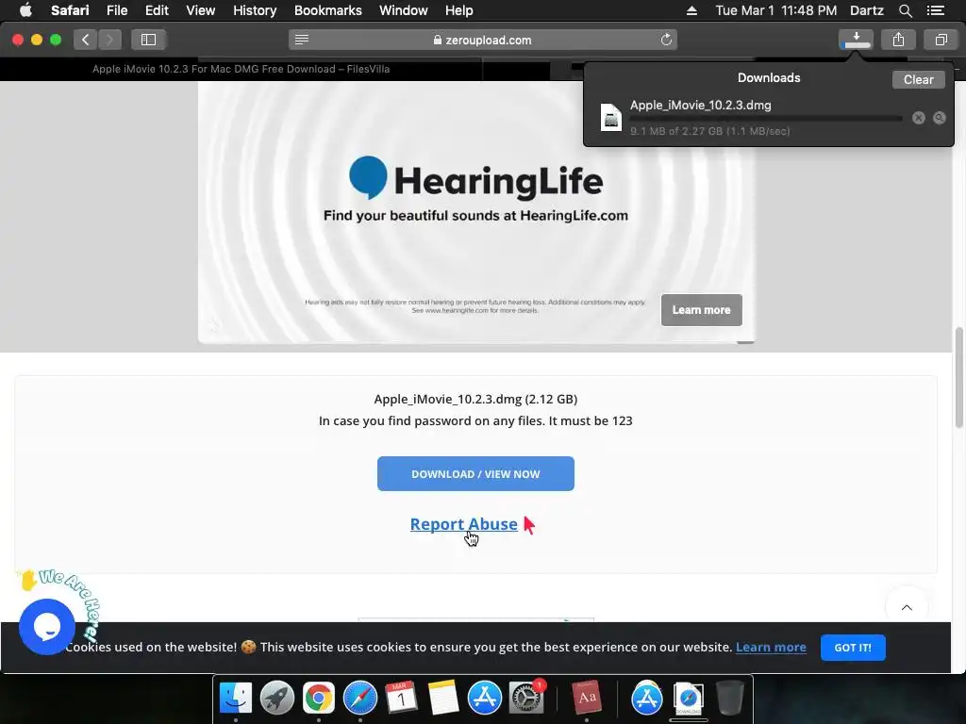Click the zeroupload.com address field
This screenshot has width=966, height=724.
(482, 40)
